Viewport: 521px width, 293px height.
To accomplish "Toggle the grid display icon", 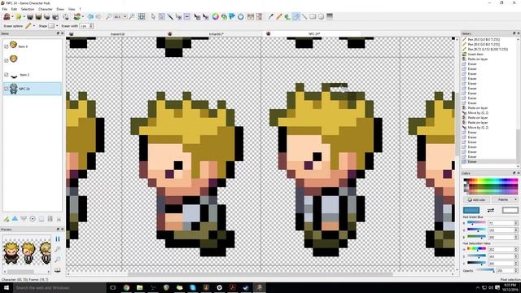I will 142,16.
